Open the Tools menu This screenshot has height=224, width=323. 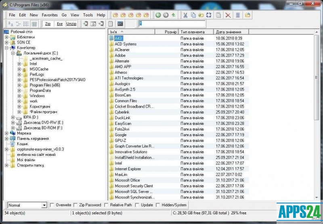pyautogui.click(x=88, y=15)
